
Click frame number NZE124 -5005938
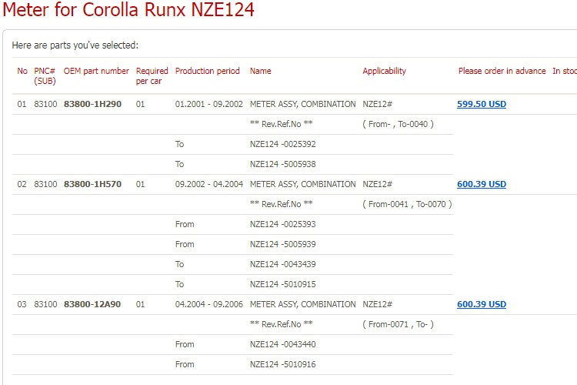click(282, 164)
